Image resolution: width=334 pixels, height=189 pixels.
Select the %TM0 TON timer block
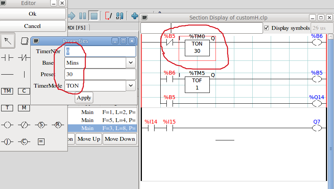(x=197, y=48)
